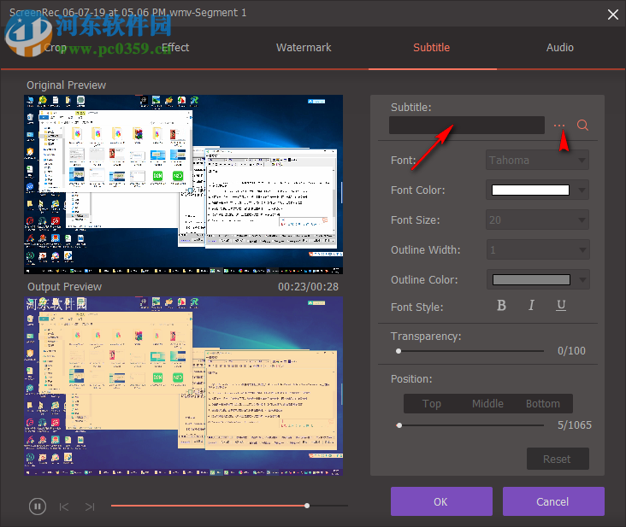626x527 pixels.
Task: Switch to the Crop tab
Action: (55, 48)
